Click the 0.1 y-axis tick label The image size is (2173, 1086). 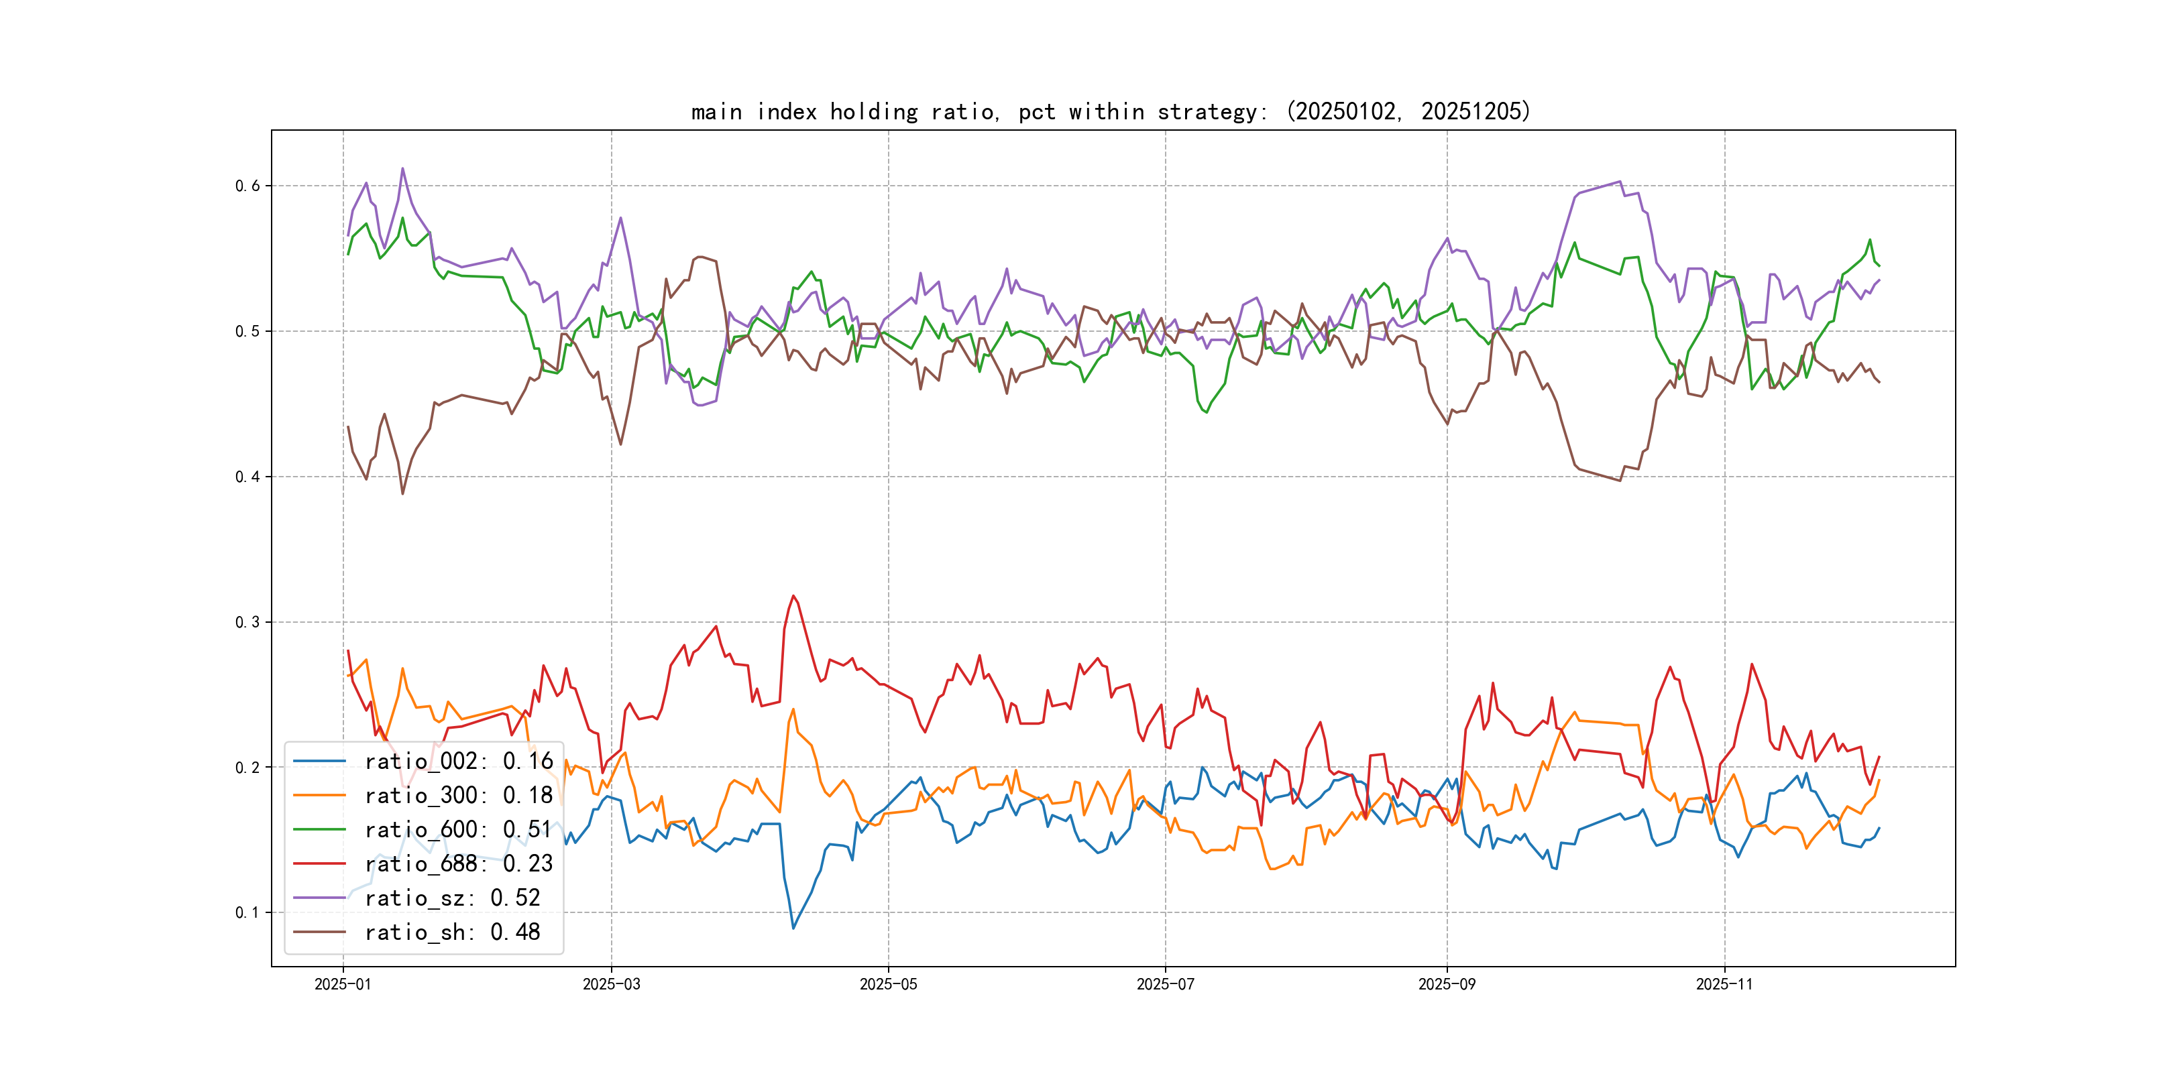point(247,913)
